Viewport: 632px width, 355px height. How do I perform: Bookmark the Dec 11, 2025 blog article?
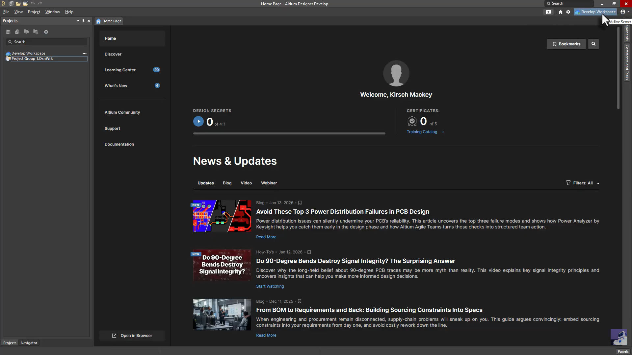click(x=300, y=301)
